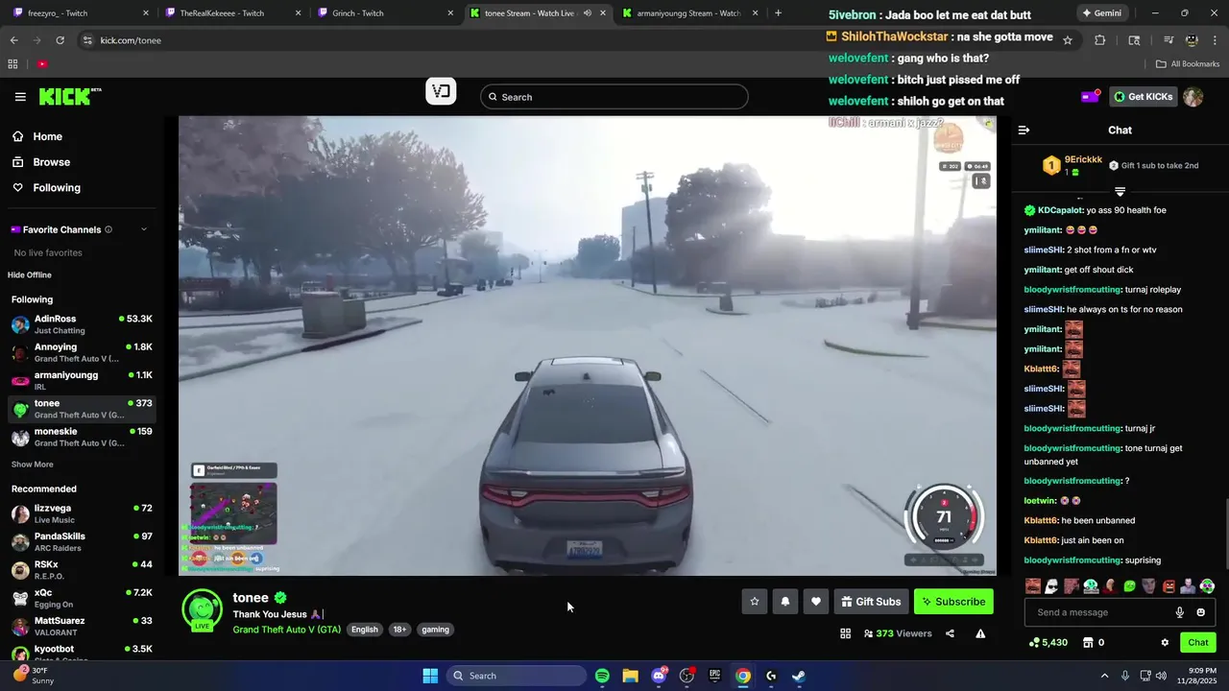Click the Gift Subs button

coord(871,602)
